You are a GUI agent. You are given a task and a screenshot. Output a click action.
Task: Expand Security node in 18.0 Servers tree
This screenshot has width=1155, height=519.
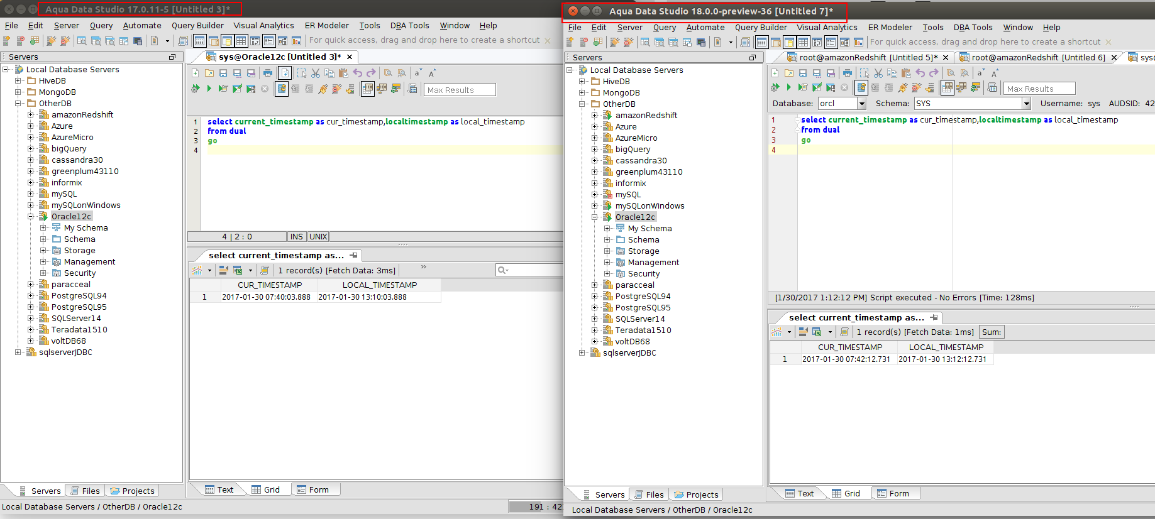coord(607,273)
